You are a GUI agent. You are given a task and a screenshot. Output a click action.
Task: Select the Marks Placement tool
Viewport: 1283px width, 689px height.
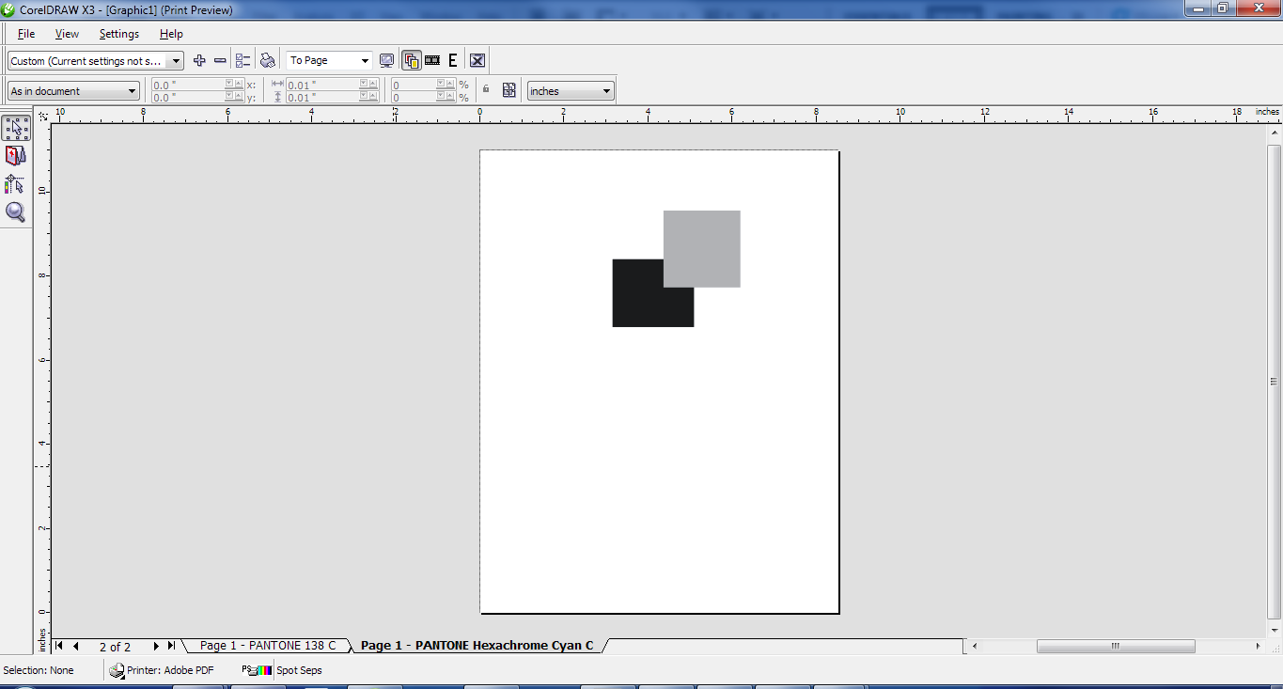pos(16,184)
